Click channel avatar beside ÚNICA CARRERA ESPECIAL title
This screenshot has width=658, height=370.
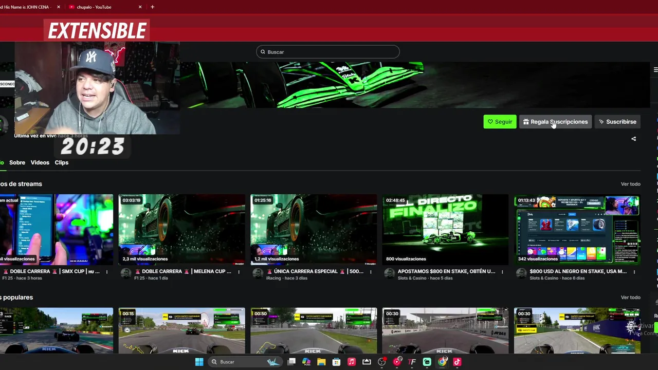point(258,274)
